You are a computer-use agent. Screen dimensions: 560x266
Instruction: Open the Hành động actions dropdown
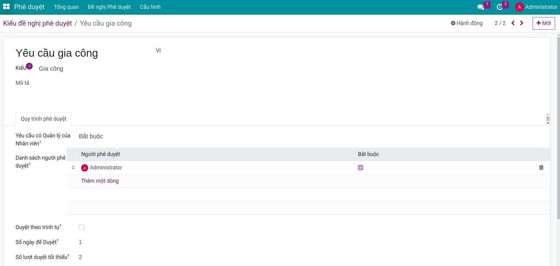[467, 23]
